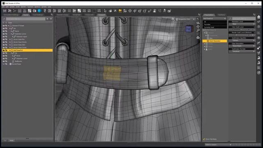The width and height of the screenshot is (263, 148).
Task: Open the Parameters pane options menu icon
Action: 254,15
